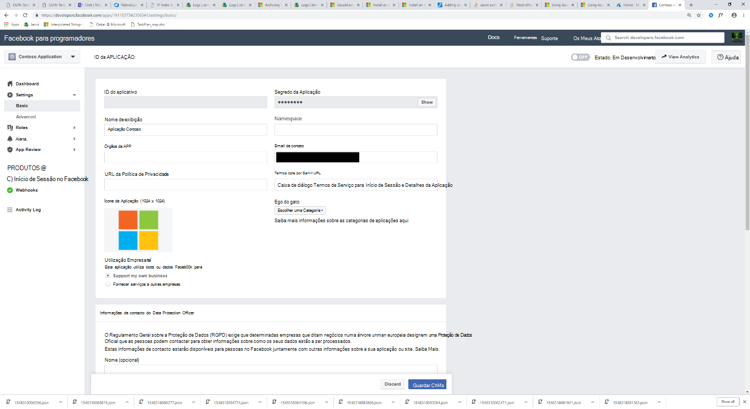Click the Ajuda help button
The height and width of the screenshot is (409, 750).
[x=726, y=57]
